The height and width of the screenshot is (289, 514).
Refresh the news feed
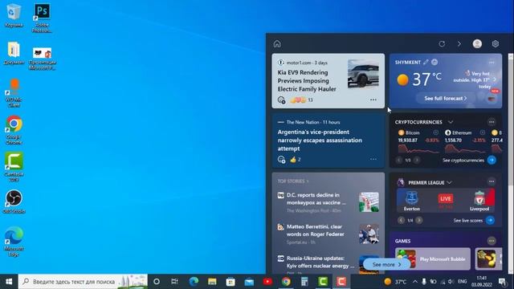(x=442, y=44)
